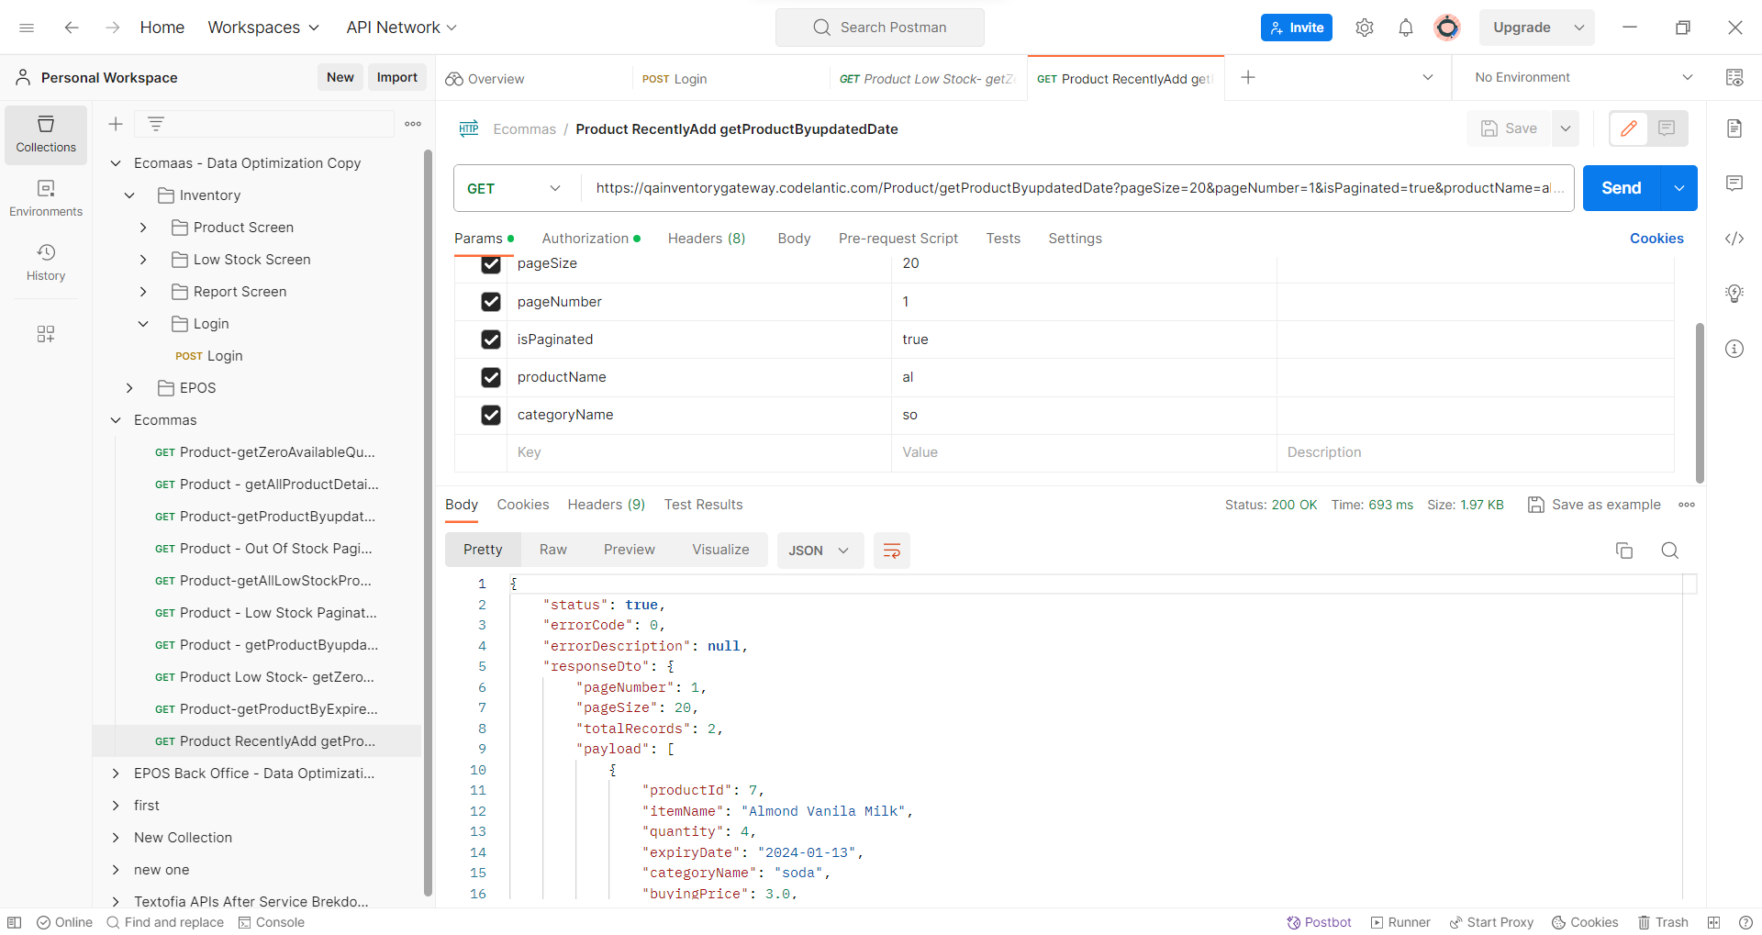Create new collection with plus icon
1762x935 pixels.
[116, 124]
